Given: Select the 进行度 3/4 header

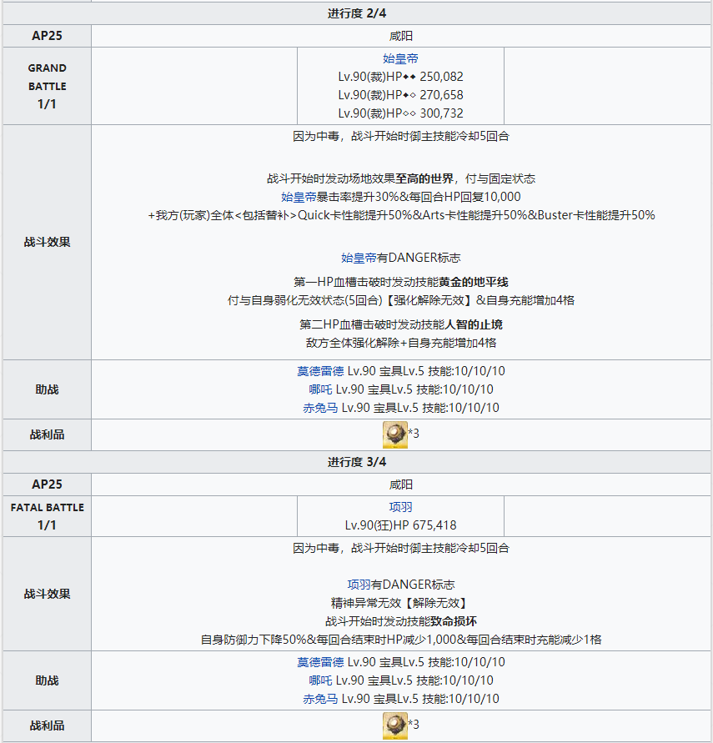Looking at the screenshot, I should click(x=357, y=462).
